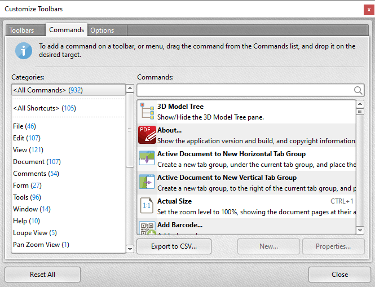
Task: Click 'Show/Hide the 3D Model Tree pane.' description
Action: (x=210, y=117)
